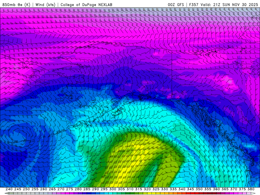The image size is (260, 195).
Task: Select the 300 cyan color scale swatch
Action: [x=112, y=193]
